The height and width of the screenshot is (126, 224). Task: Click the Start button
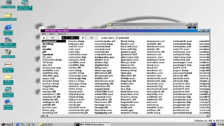point(6,125)
